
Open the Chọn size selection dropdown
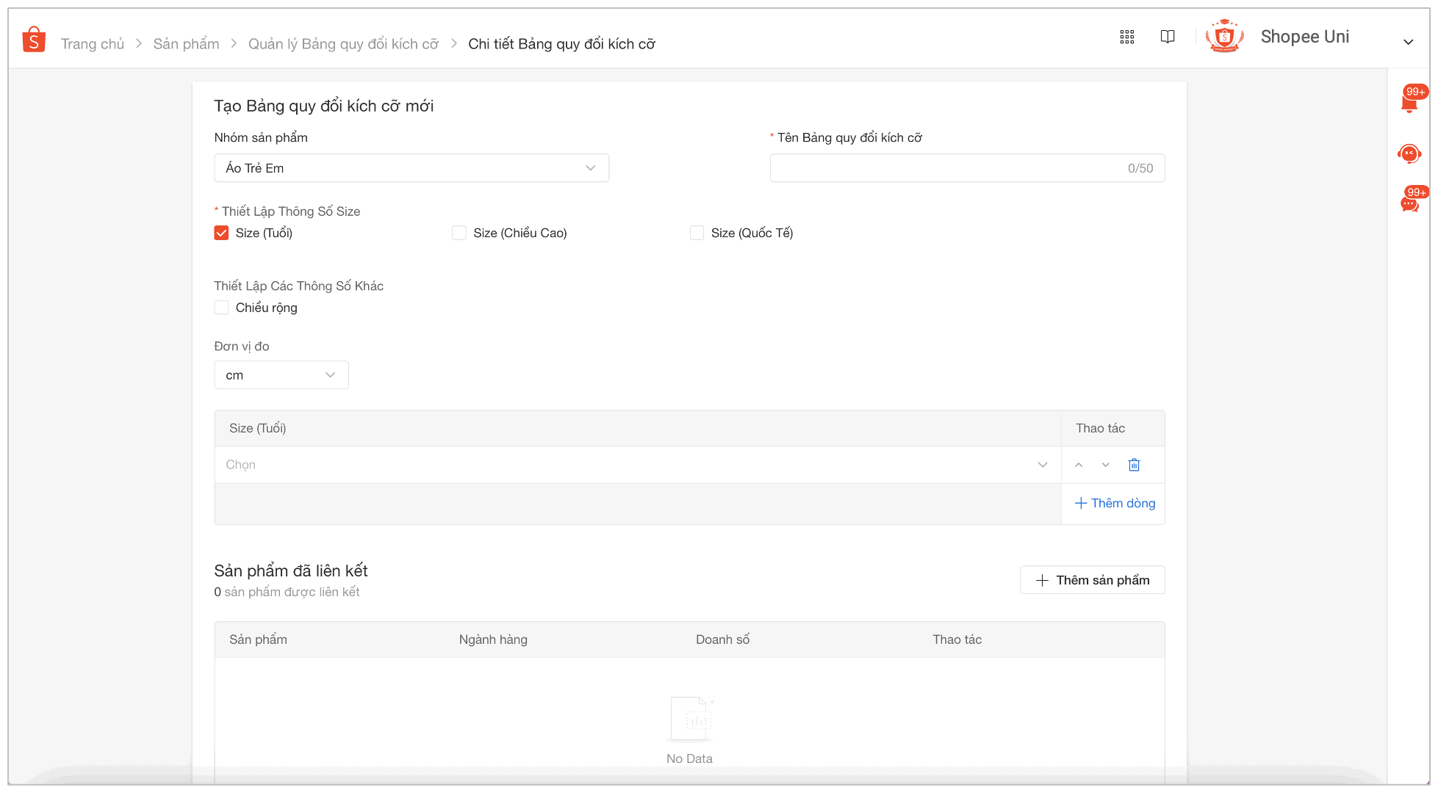636,465
